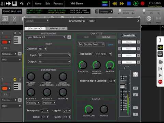Open the Input port dropdown
Image resolution: width=164 pixels, height=123 pixels.
[54, 55]
